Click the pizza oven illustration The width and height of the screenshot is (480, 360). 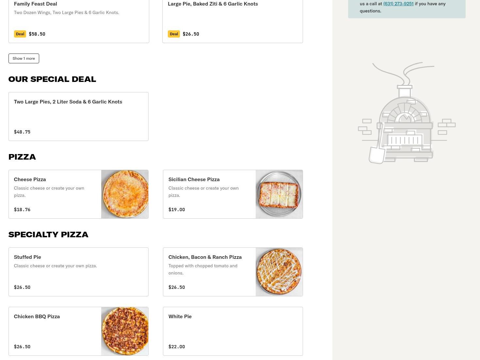coord(407,113)
